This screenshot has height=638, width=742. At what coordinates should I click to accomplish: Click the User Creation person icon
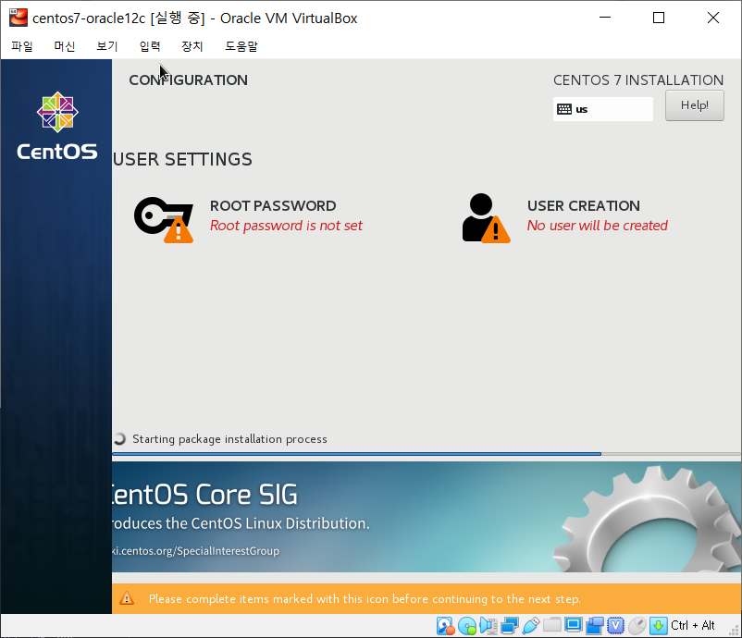tap(486, 218)
